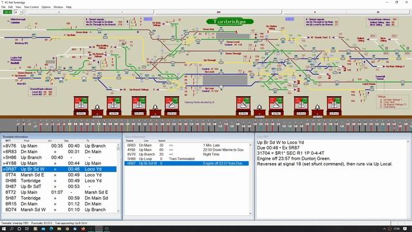Click train information list scroll down arrow
Viewport: 412px width, 232px height.
250,213
